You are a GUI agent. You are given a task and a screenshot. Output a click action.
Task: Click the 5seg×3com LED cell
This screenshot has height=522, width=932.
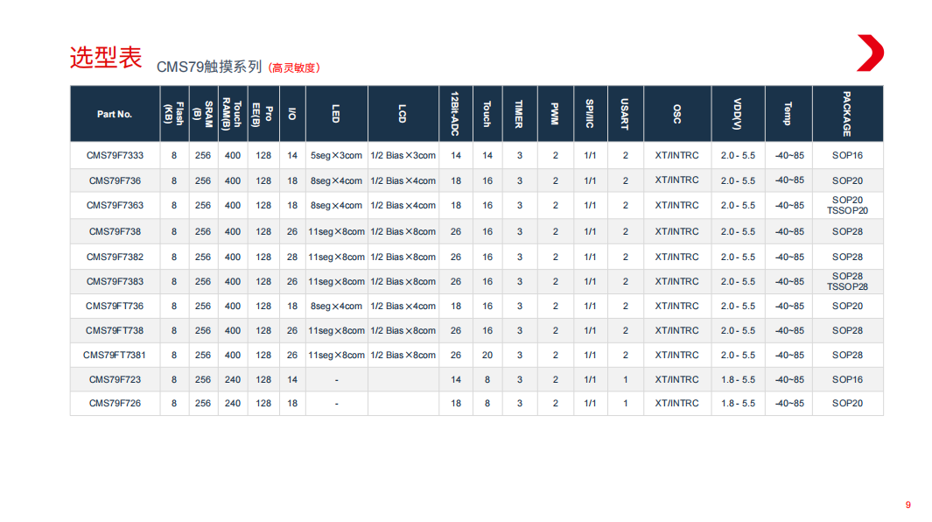(336, 155)
